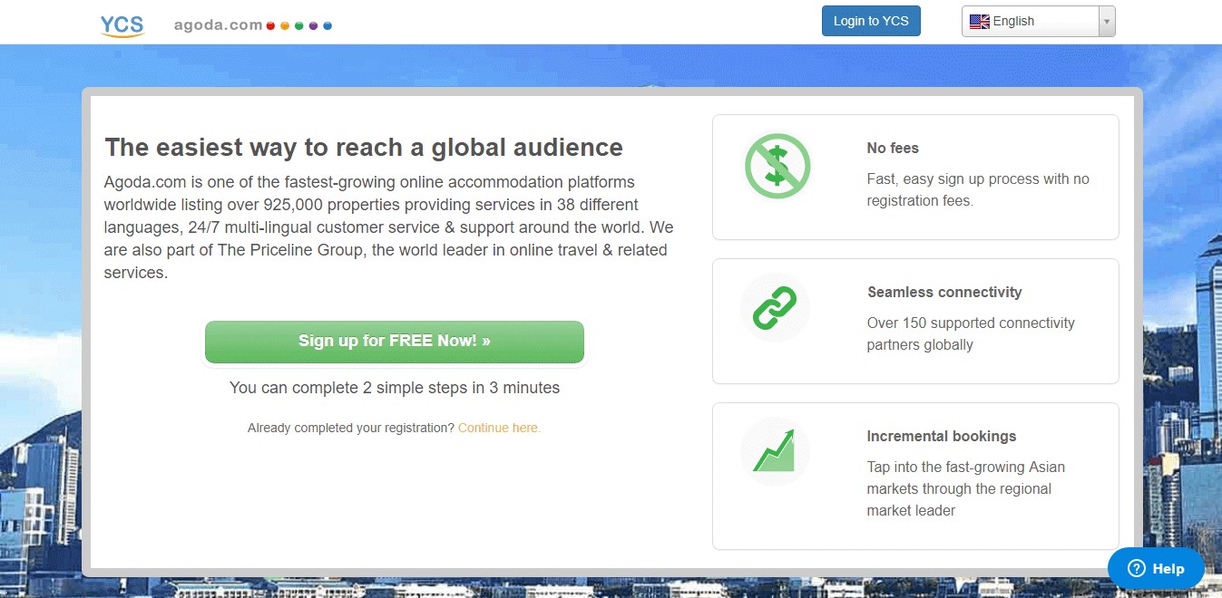The width and height of the screenshot is (1222, 598).
Task: Click the YCS logo
Action: pos(122,24)
